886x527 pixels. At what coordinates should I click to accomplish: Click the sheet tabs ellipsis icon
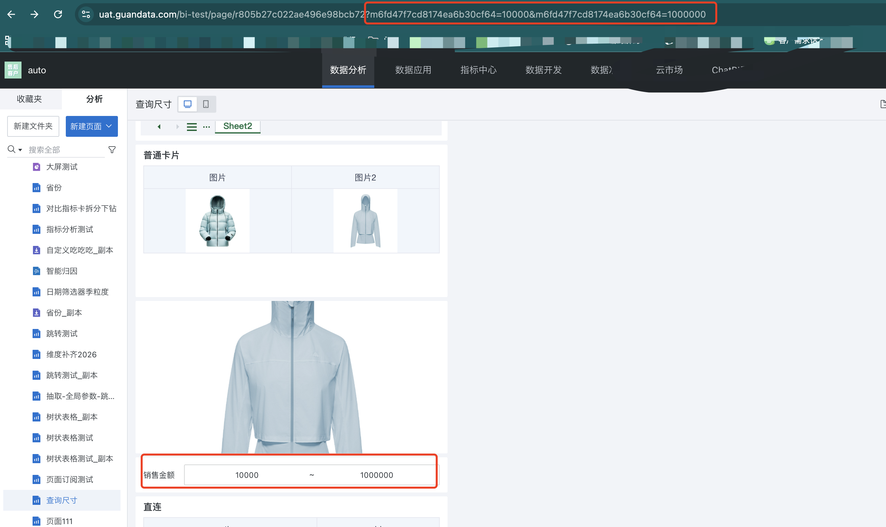[206, 127]
